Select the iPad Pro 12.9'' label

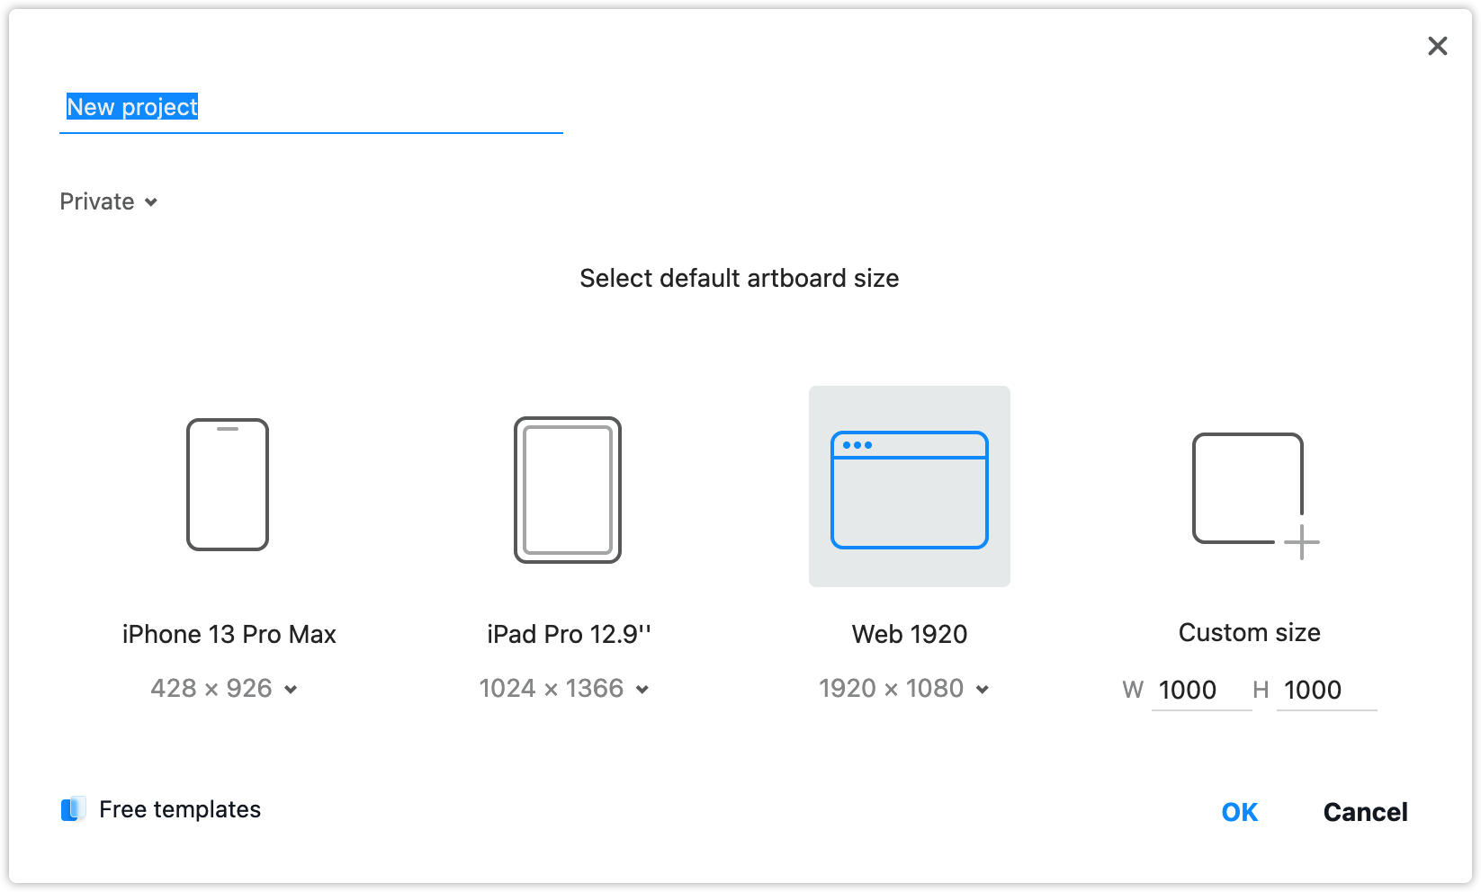point(570,635)
